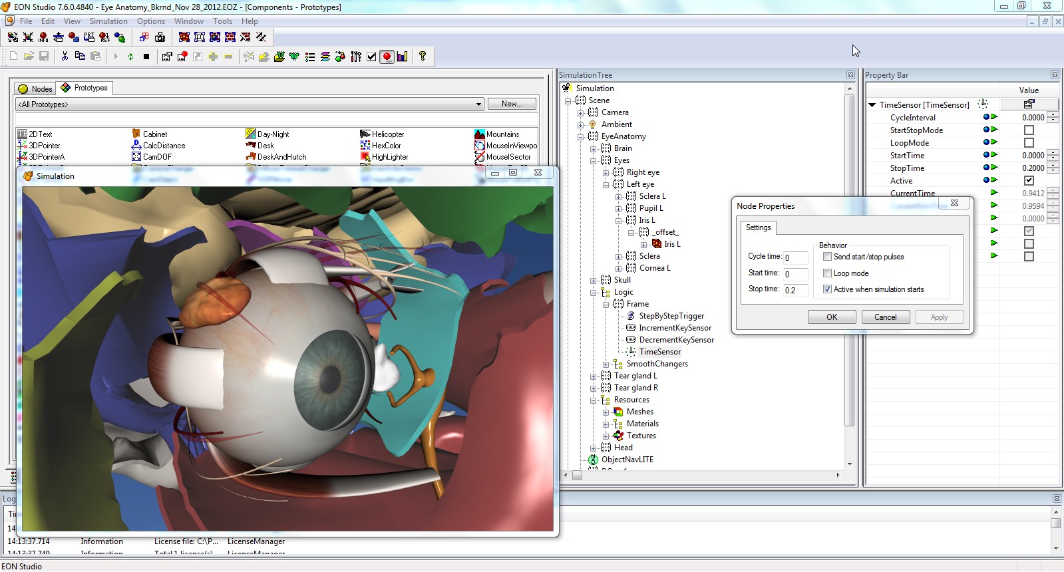Image resolution: width=1064 pixels, height=572 pixels.
Task: Click the green Restart simulation arrows icon
Action: (x=131, y=57)
